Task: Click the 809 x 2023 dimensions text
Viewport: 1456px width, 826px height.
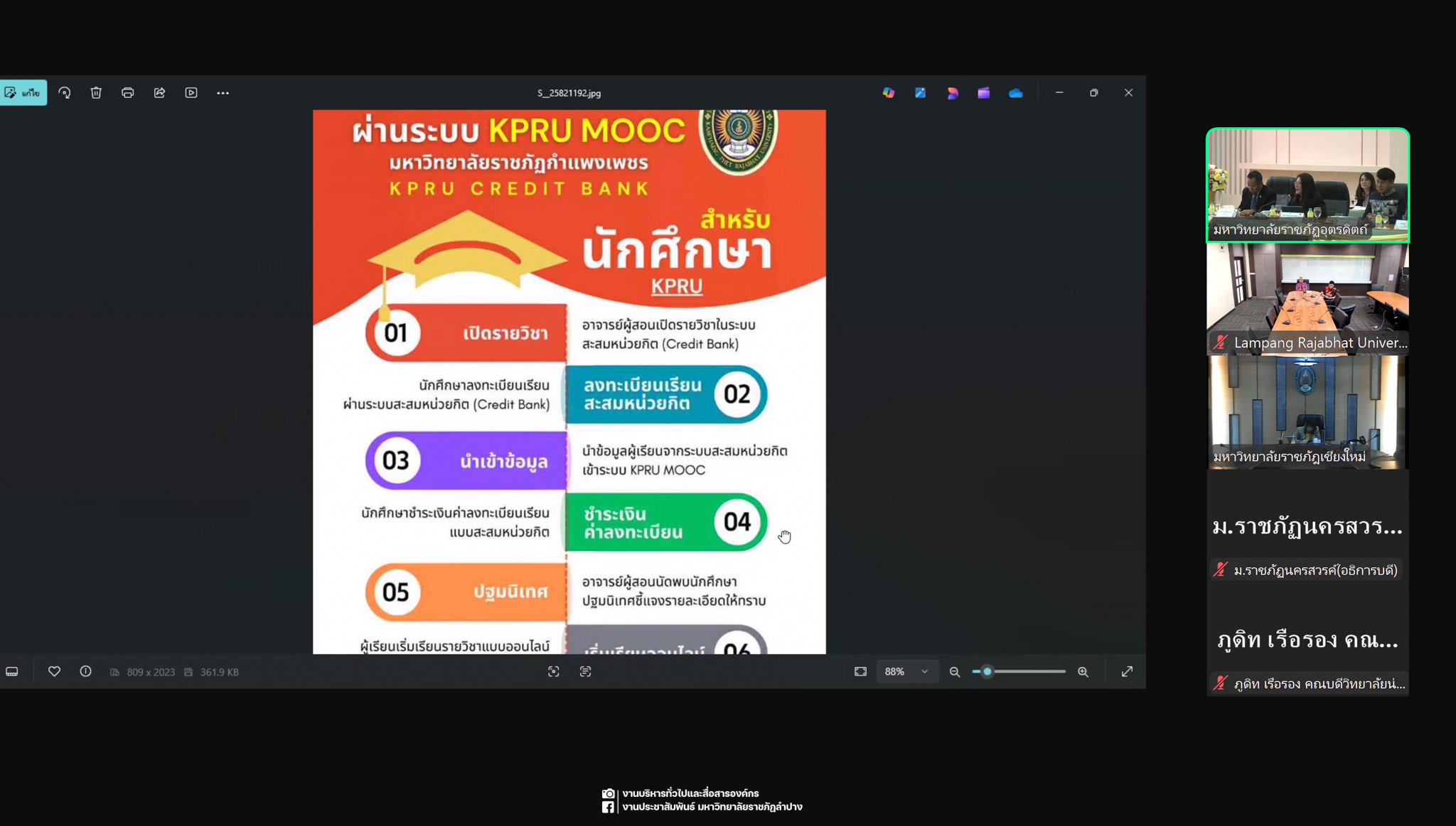Action: pyautogui.click(x=151, y=672)
